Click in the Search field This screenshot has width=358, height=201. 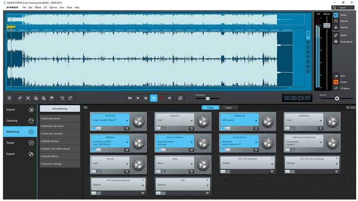(345, 7)
